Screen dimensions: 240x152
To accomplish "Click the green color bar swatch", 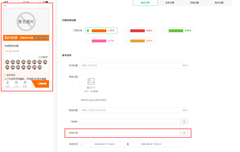I will (x=176, y=31).
